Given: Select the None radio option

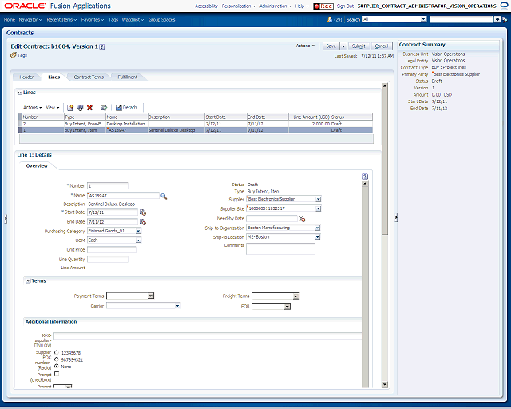Looking at the screenshot, I should (57, 367).
